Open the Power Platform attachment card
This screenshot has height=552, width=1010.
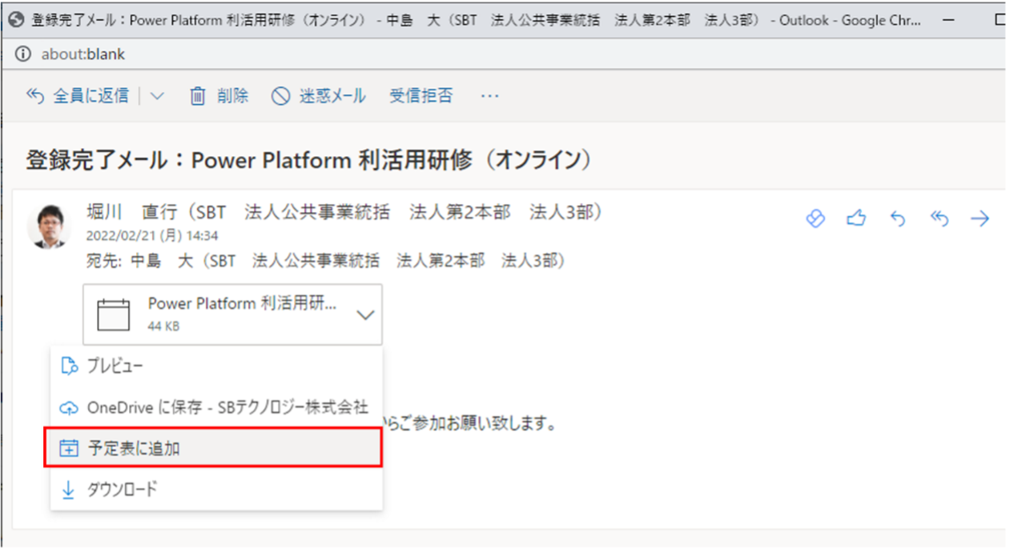coord(232,314)
